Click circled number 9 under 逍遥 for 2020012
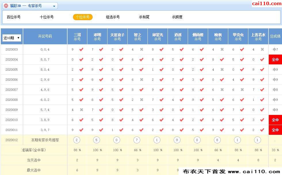Viewport: 282px width, 175px height. 177,140
